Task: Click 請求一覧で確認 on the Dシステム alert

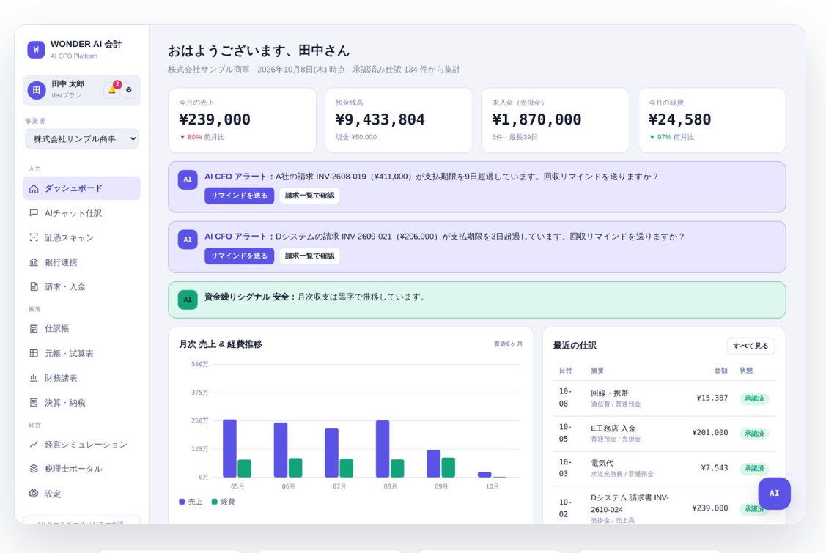Action: [310, 256]
